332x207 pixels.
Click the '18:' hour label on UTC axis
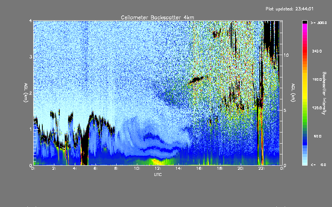pyautogui.click(x=220, y=168)
